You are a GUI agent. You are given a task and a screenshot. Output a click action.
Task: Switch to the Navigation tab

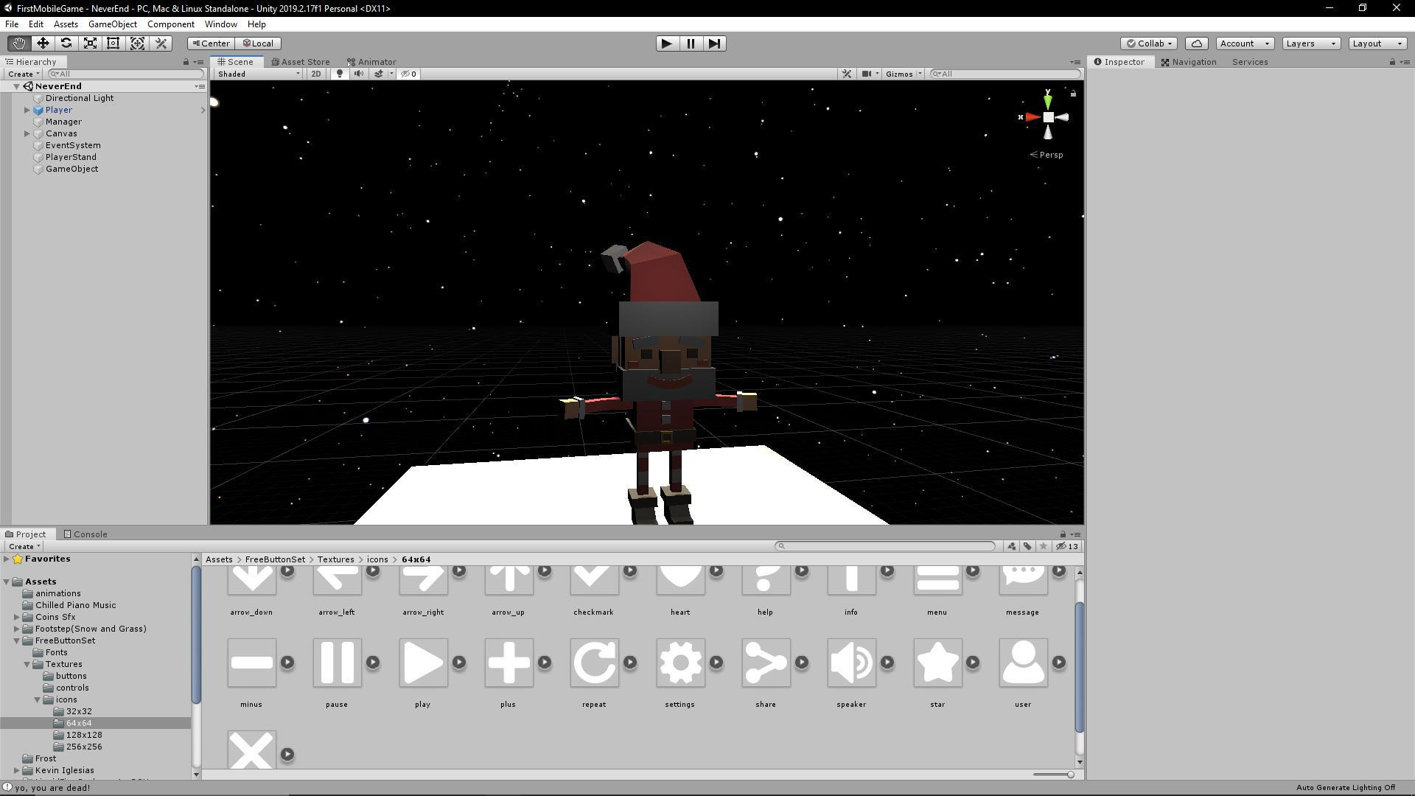[1188, 62]
